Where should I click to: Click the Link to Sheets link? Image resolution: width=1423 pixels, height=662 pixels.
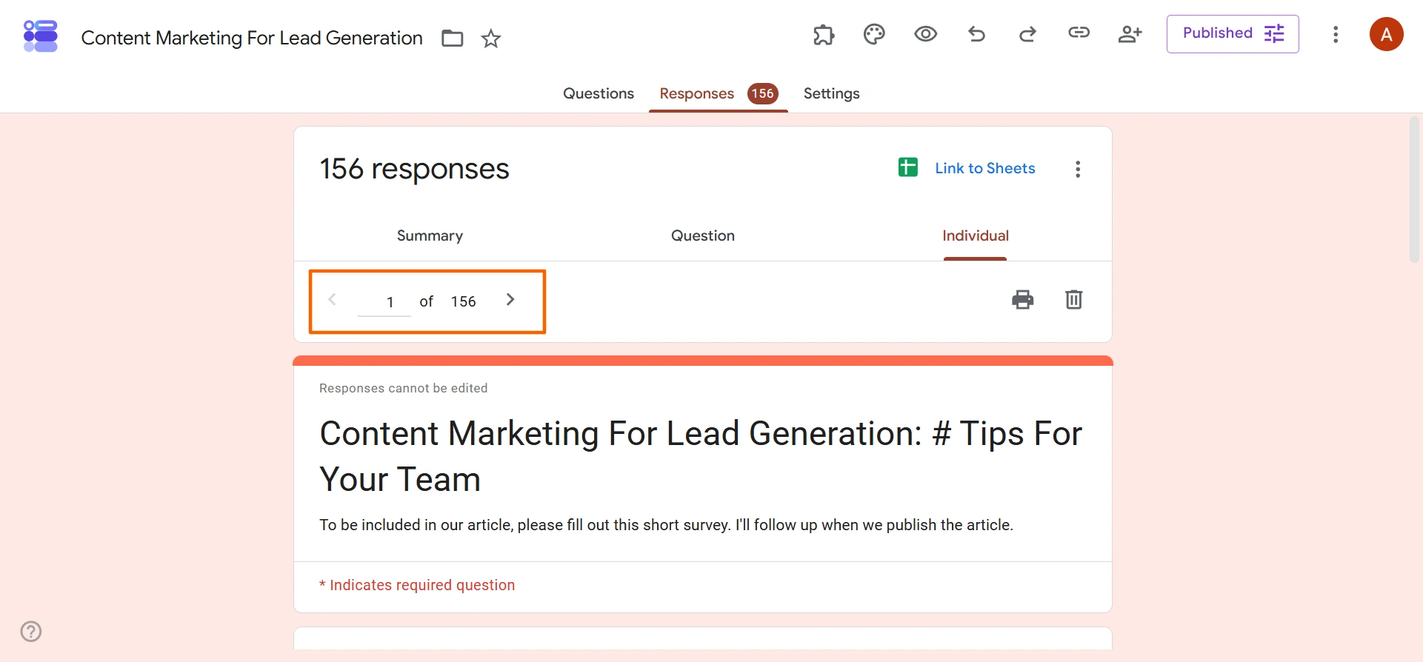tap(984, 168)
